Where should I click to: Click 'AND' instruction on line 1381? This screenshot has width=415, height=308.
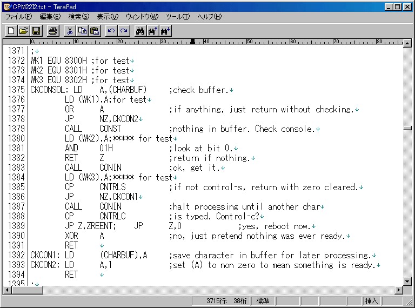tap(71, 148)
